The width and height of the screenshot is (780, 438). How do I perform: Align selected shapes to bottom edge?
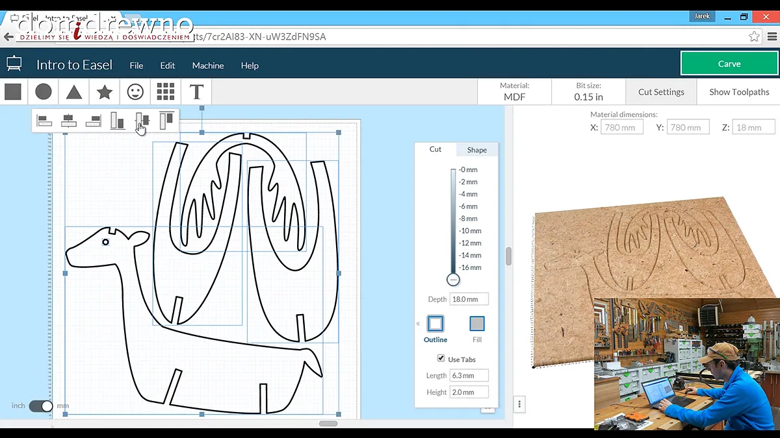point(117,120)
